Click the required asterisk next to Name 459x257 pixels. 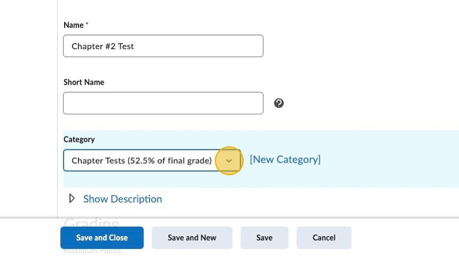tap(87, 25)
